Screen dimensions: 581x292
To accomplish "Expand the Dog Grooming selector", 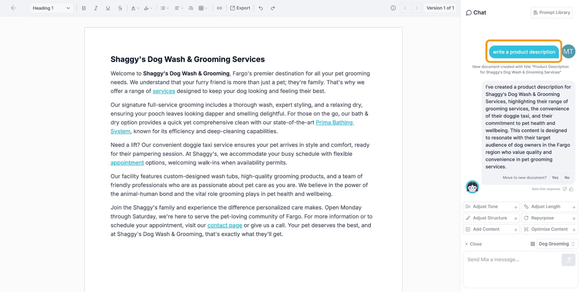I will (x=557, y=244).
